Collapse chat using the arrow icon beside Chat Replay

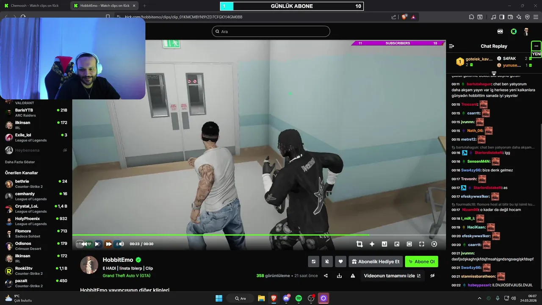(451, 46)
